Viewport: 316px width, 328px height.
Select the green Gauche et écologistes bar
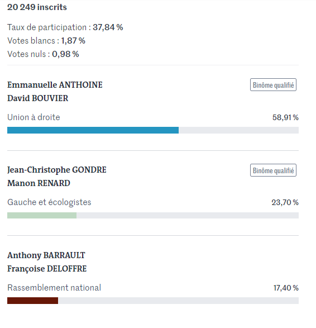pyautogui.click(x=42, y=215)
